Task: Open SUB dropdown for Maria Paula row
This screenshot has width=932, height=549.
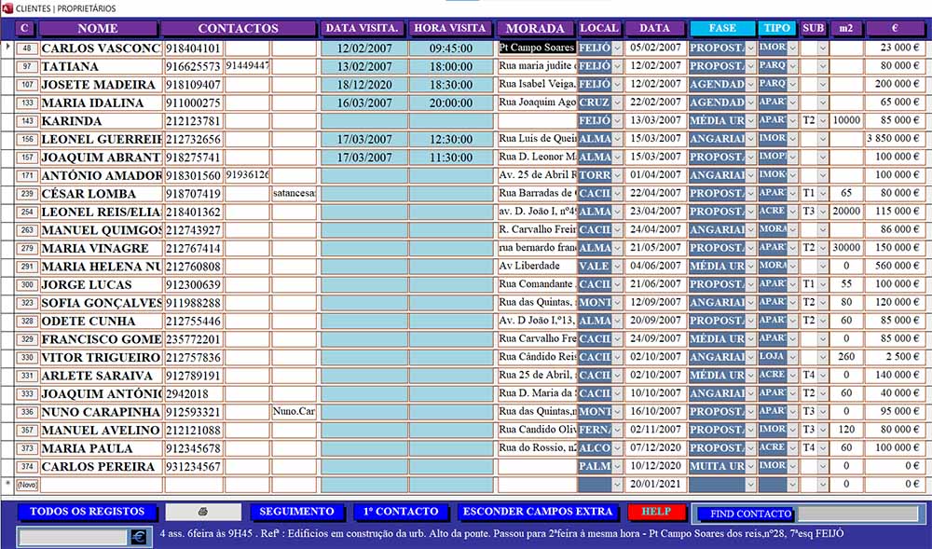Action: (822, 448)
